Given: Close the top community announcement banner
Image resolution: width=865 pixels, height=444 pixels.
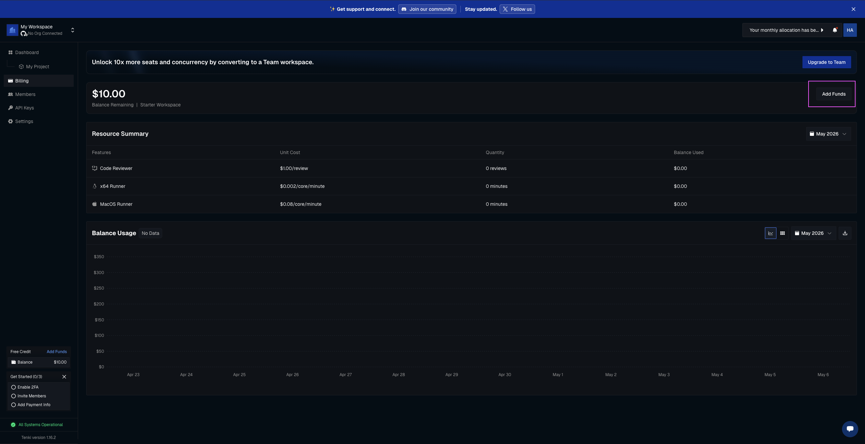Looking at the screenshot, I should tap(853, 9).
